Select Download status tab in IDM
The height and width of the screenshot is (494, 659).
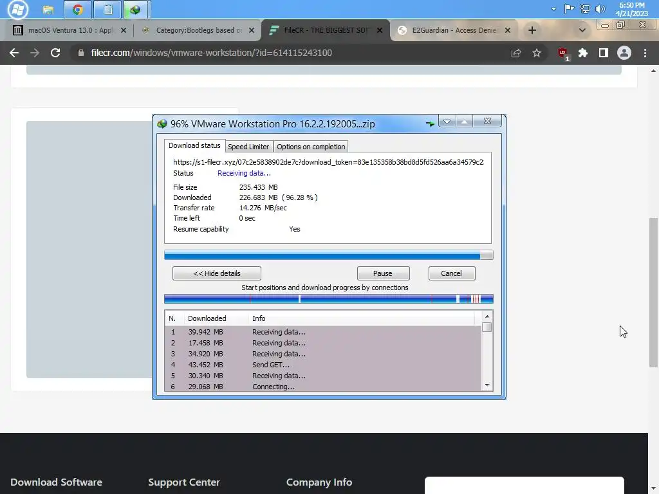[x=194, y=145]
